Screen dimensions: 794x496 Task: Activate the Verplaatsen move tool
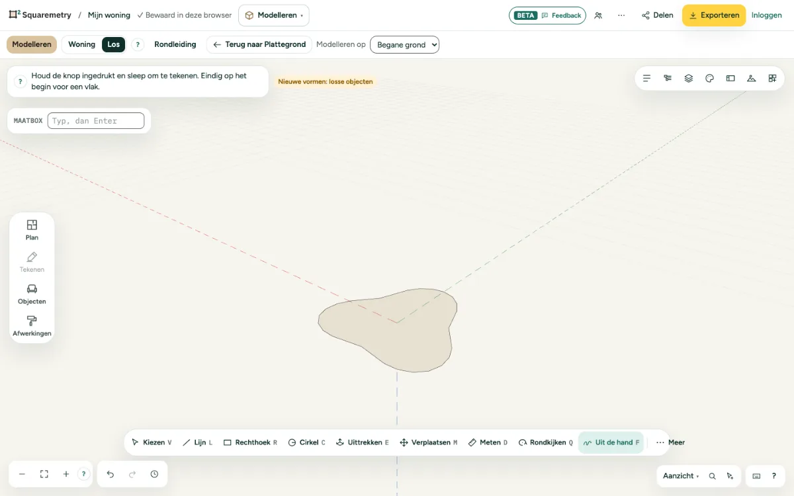pos(429,442)
